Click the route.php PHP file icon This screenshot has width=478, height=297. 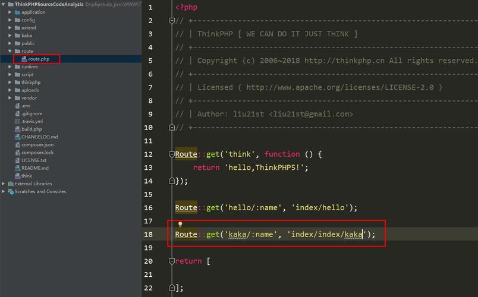click(24, 59)
